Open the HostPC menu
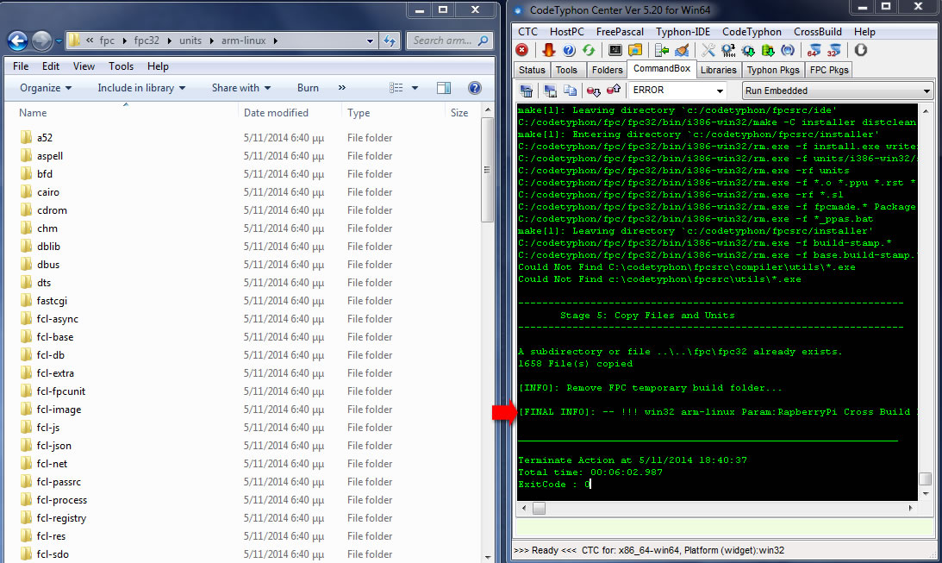The width and height of the screenshot is (942, 563). coord(566,32)
